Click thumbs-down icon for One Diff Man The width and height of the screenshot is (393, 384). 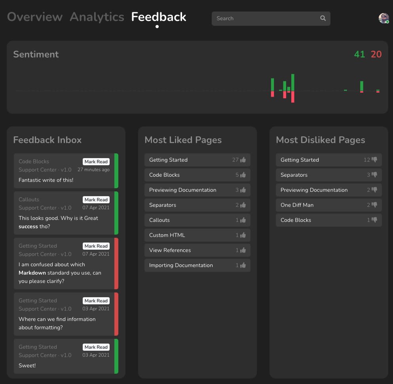point(374,205)
